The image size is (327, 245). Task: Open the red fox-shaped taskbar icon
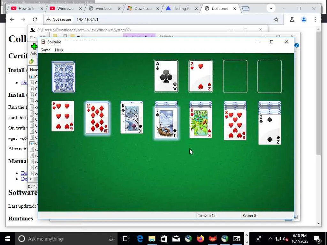click(x=212, y=239)
